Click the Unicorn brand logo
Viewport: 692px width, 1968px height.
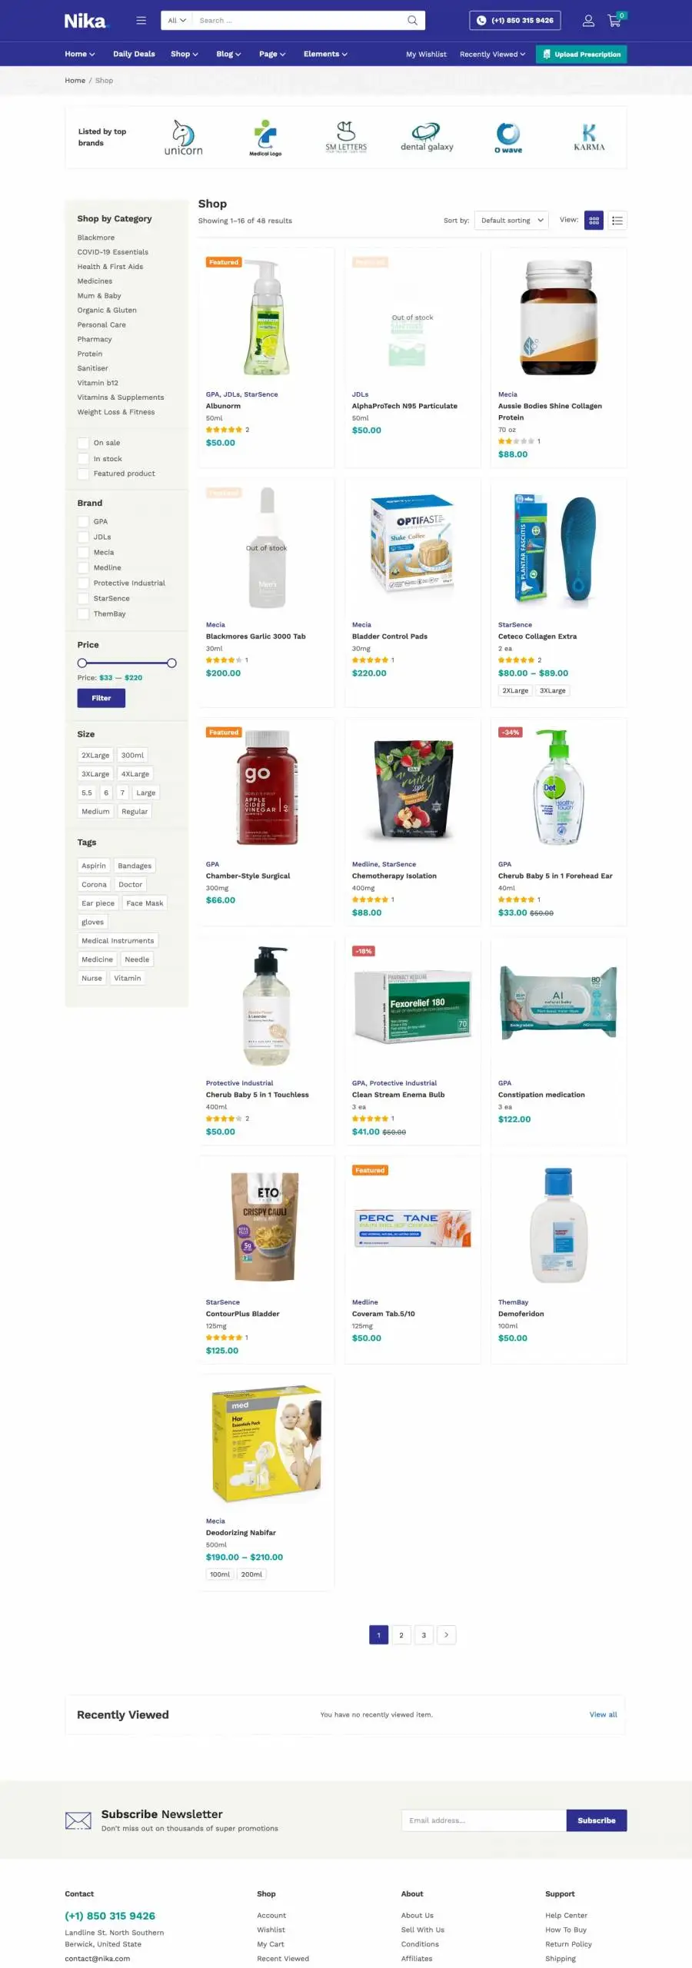coord(183,138)
